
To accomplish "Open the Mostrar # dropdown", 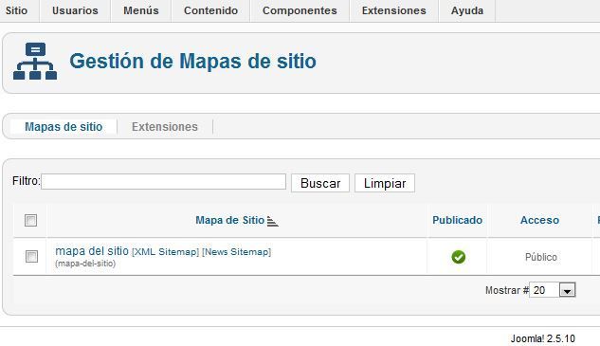I will (x=553, y=290).
